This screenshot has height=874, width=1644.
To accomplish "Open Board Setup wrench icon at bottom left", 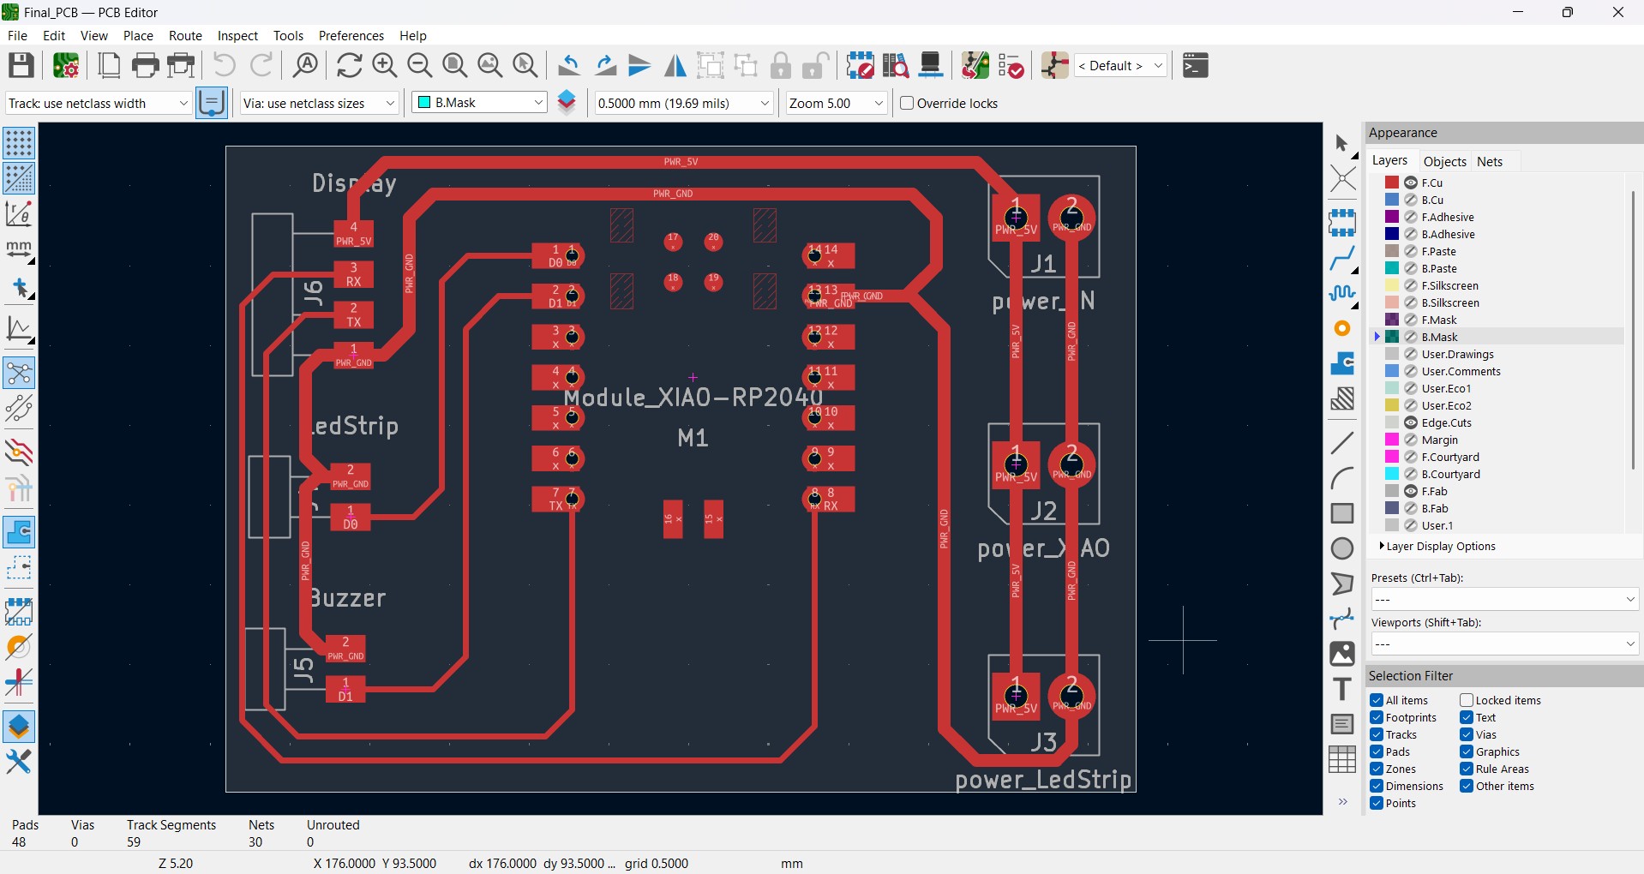I will click(x=19, y=762).
